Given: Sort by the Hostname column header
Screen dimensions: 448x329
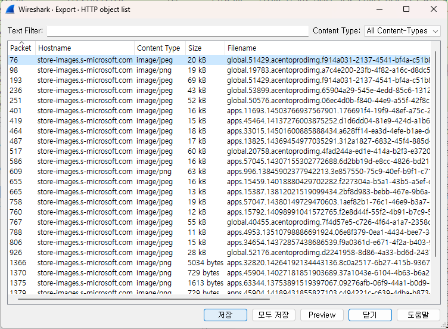Looking at the screenshot, I should [85, 48].
